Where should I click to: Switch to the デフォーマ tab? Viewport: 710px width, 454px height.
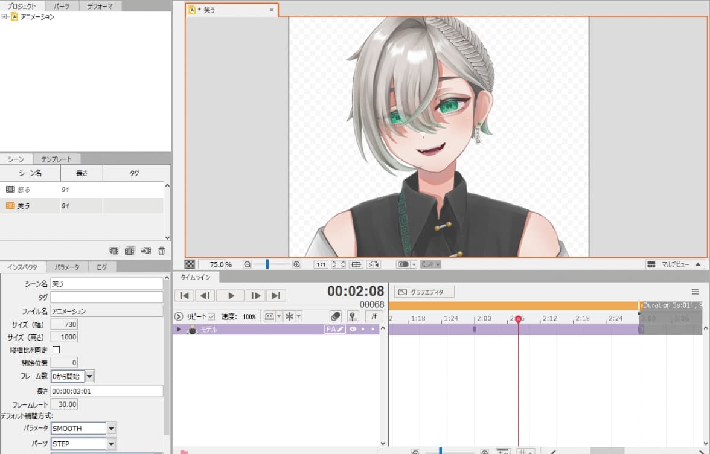[99, 6]
